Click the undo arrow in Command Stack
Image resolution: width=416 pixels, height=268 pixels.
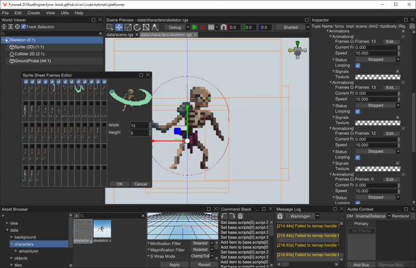tap(224, 216)
